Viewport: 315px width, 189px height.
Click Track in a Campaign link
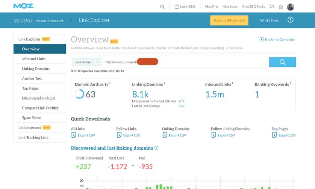click(277, 39)
